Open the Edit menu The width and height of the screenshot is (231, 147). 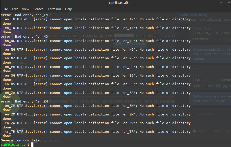pos(15,9)
